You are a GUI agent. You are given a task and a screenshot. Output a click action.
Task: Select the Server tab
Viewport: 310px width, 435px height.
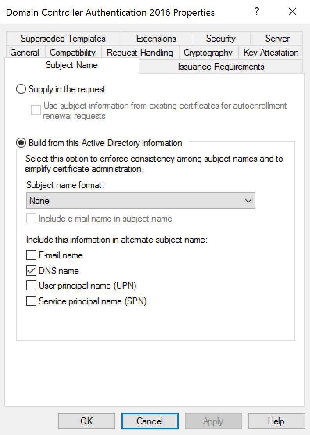click(277, 38)
